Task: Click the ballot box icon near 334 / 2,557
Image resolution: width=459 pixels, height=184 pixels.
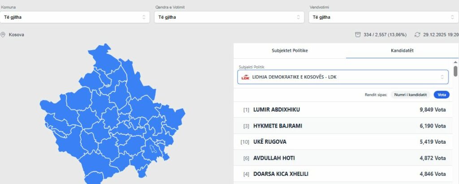Action: click(357, 34)
